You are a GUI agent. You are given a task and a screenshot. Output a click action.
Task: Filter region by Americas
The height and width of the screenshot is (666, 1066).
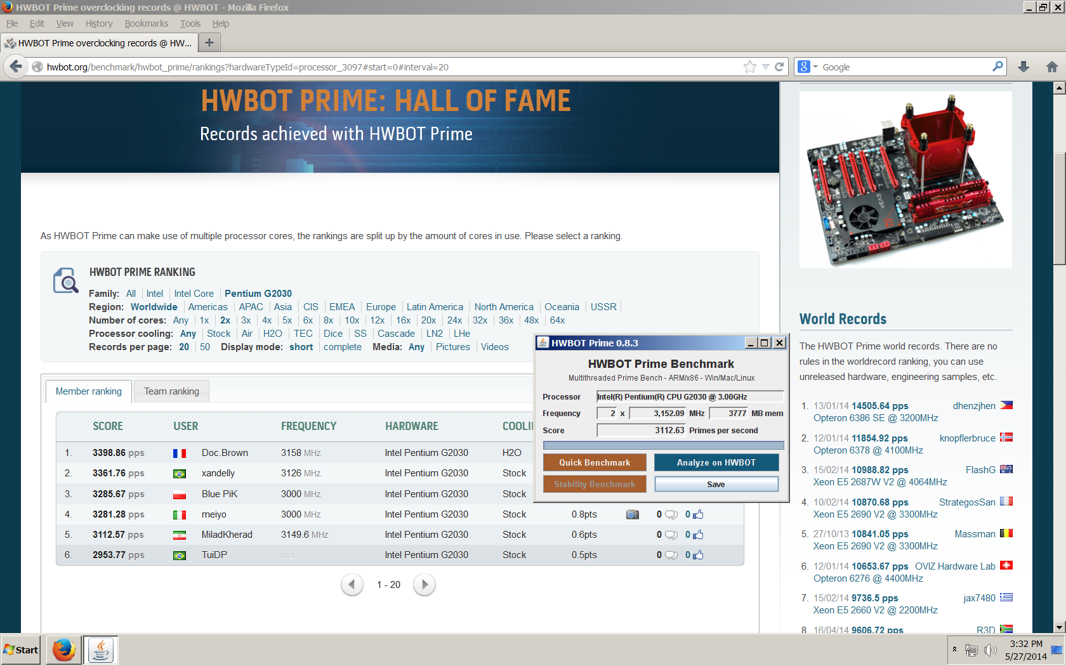tap(208, 307)
